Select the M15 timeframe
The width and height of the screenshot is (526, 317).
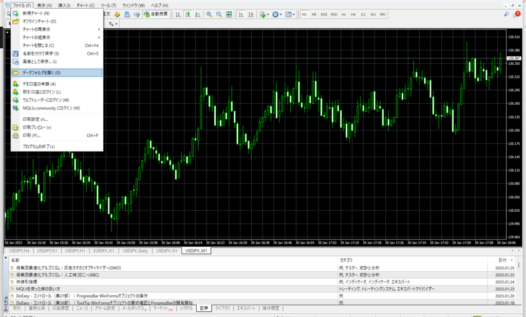pyautogui.click(x=324, y=14)
